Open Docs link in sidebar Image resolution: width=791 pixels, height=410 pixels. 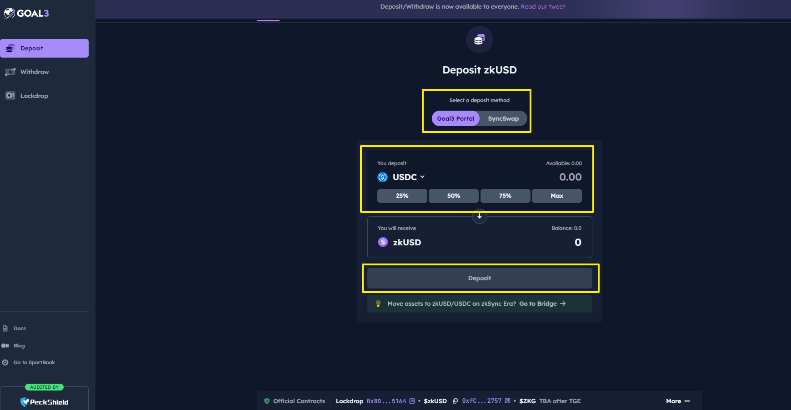[20, 328]
